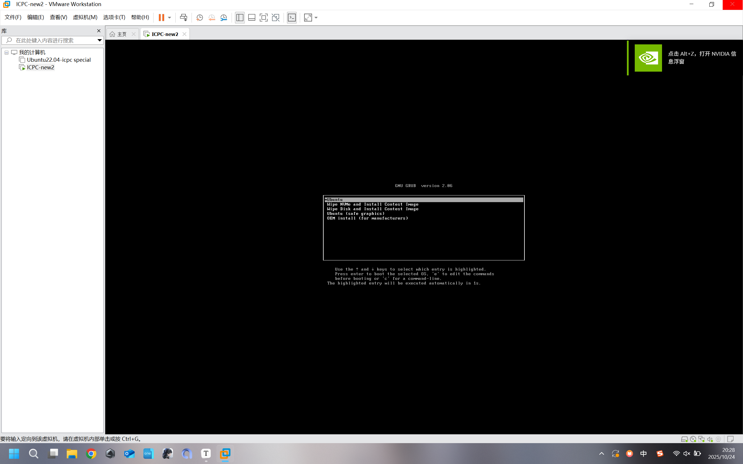The height and width of the screenshot is (464, 743).
Task: Click the sound device status icon
Action: pyautogui.click(x=710, y=439)
